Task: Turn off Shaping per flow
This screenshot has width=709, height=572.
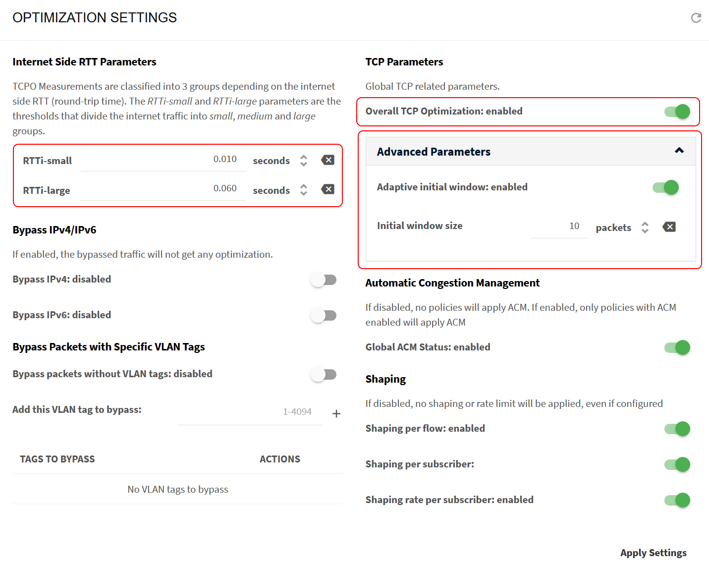Action: (x=677, y=429)
